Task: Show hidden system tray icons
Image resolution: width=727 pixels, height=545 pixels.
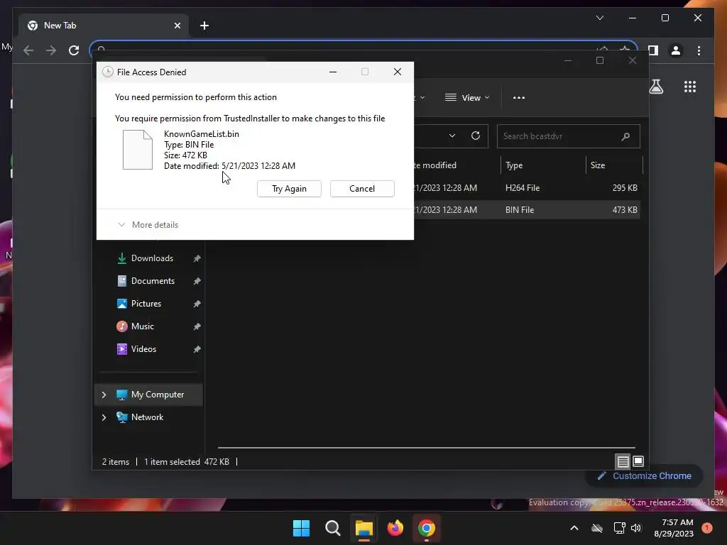Action: [x=574, y=528]
